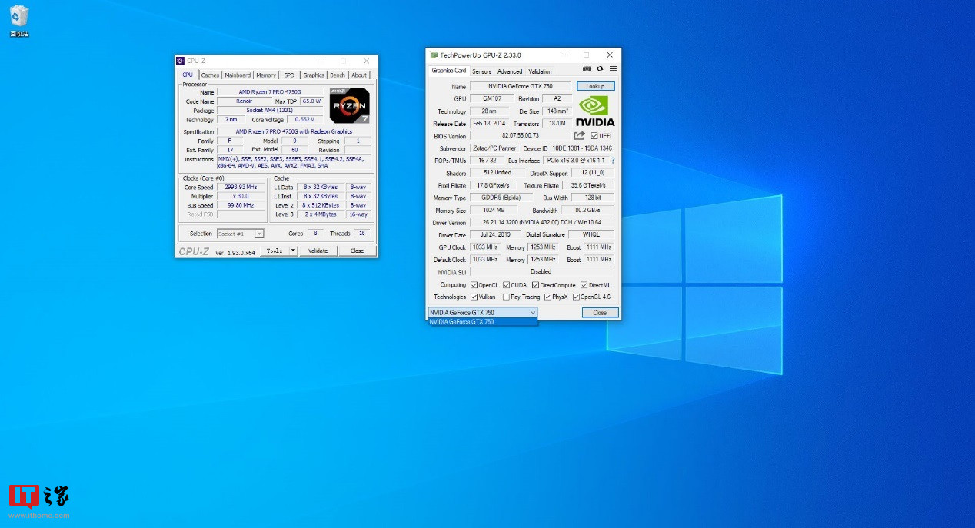Click the Bus Interface question mark icon
975x528 pixels.
point(613,161)
